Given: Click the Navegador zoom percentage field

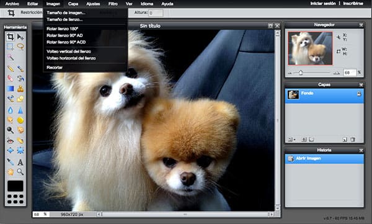Looking at the screenshot, I should pos(350,73).
